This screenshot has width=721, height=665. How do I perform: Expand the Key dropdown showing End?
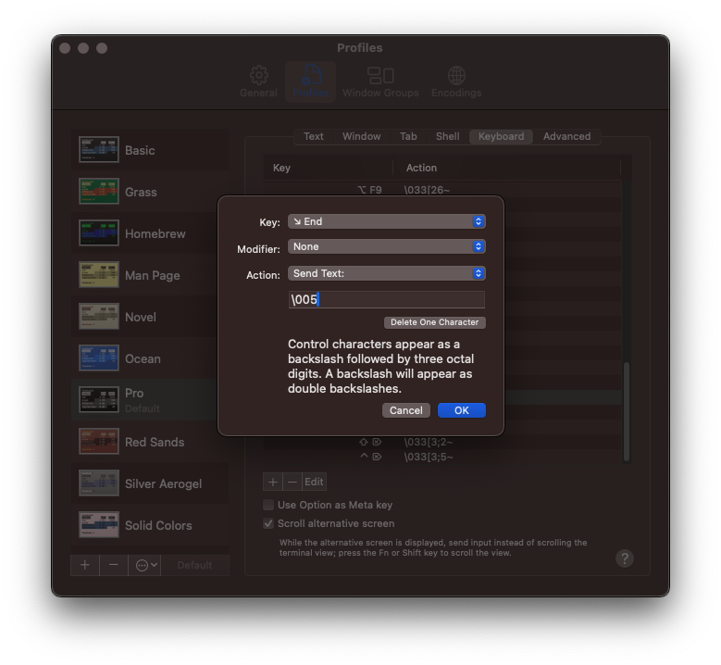(386, 221)
